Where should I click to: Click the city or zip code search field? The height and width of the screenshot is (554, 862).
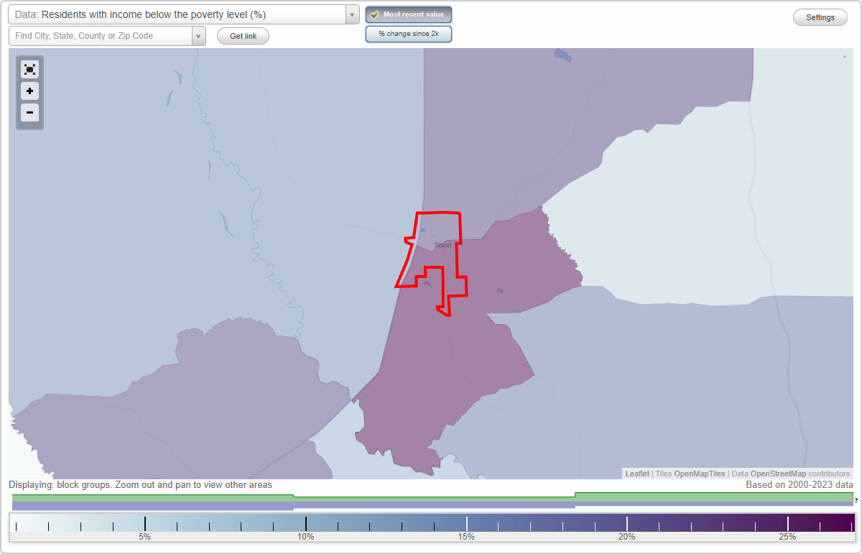pos(101,35)
